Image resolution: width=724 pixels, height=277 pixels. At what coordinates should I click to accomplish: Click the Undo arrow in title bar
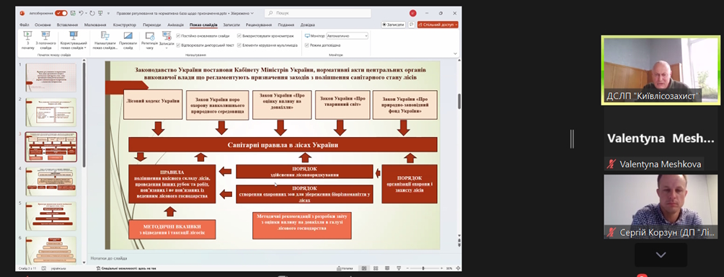point(81,14)
